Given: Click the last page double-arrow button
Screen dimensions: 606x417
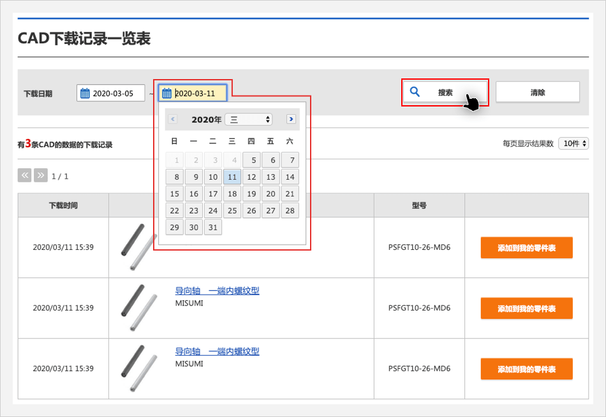Looking at the screenshot, I should click(x=41, y=175).
